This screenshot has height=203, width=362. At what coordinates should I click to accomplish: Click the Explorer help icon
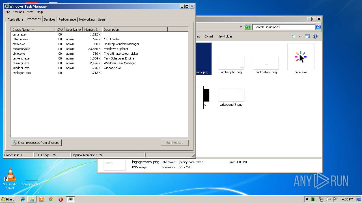click(x=315, y=36)
